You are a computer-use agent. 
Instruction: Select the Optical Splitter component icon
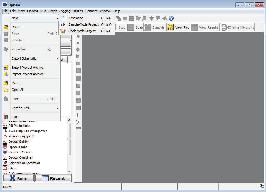[x=5, y=142]
